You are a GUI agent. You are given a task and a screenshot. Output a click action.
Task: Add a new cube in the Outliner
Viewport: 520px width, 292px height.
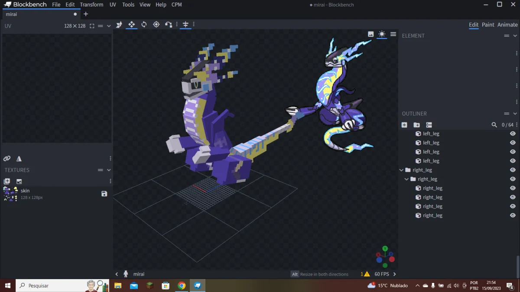(404, 125)
